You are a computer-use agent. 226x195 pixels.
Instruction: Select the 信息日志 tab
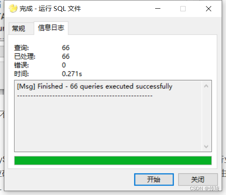(51, 28)
